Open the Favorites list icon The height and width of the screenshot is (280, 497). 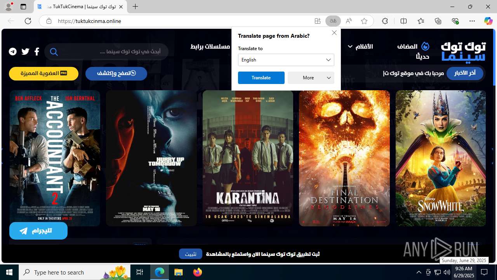point(421,21)
